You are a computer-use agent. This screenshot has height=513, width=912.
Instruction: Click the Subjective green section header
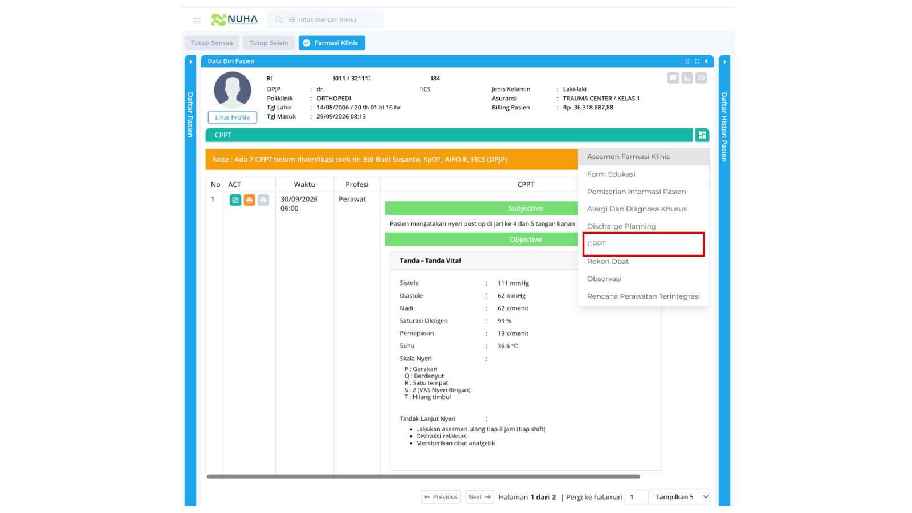[x=482, y=209]
